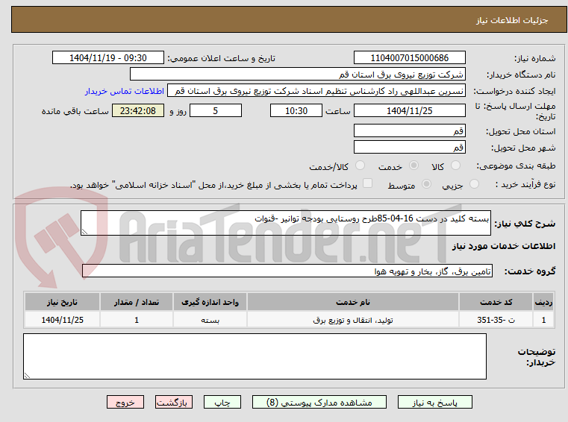
Task: Open مشاهده مدارک پیوستی (8) attachments
Action: coord(319,402)
